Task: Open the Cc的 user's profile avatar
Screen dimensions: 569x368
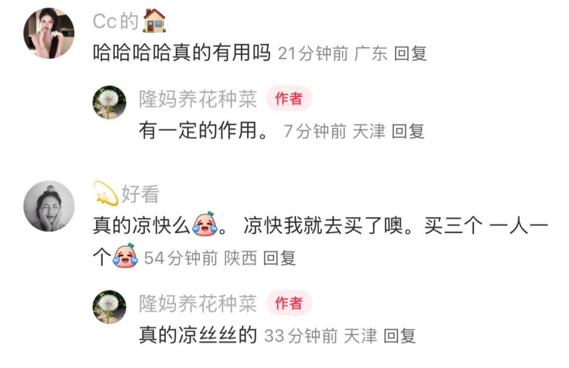Action: [49, 33]
